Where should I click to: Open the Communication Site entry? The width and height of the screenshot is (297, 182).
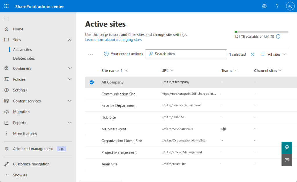(x=118, y=94)
